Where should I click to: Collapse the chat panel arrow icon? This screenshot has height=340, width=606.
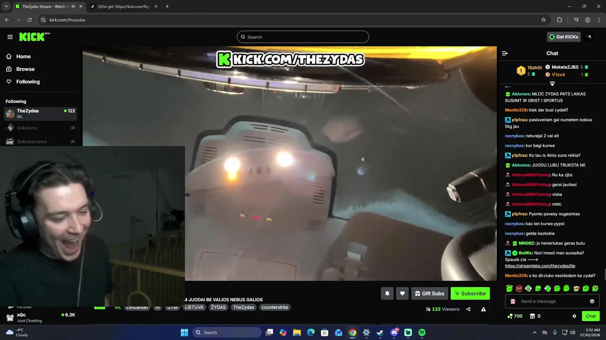point(505,53)
